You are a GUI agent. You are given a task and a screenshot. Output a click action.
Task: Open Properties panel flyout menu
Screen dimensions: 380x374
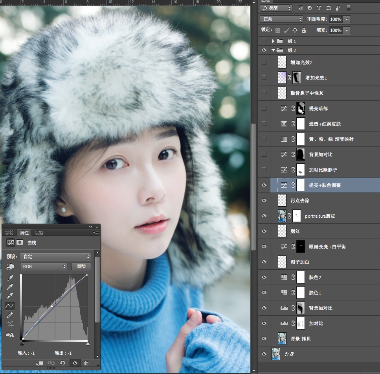pos(96,232)
